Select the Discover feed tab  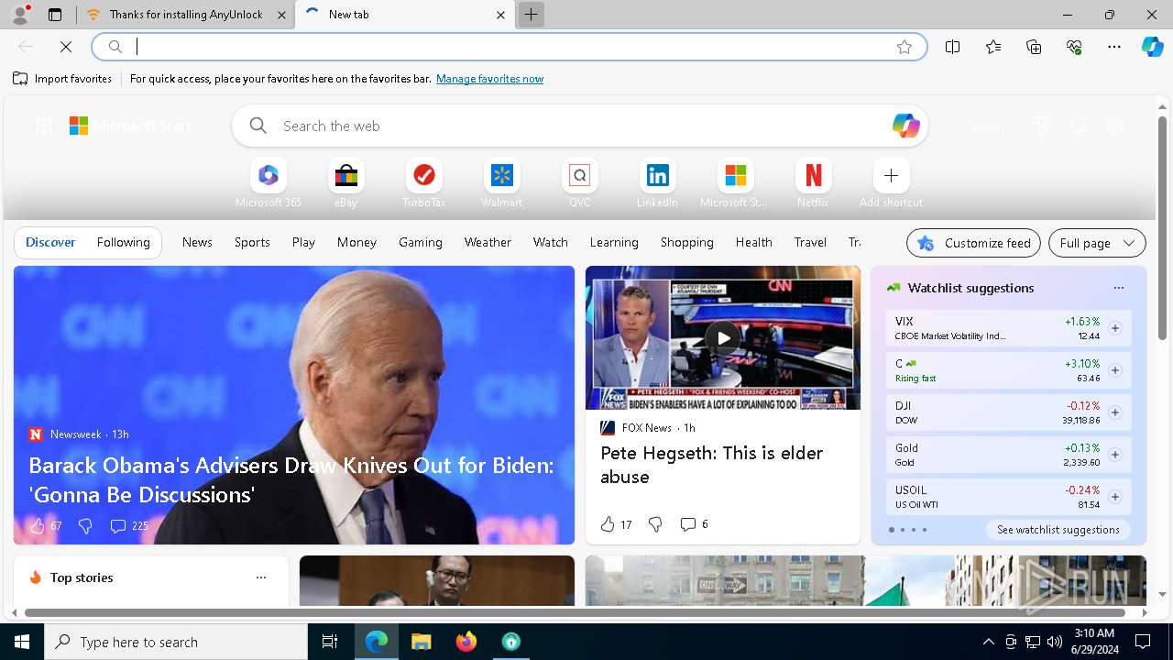coord(50,242)
